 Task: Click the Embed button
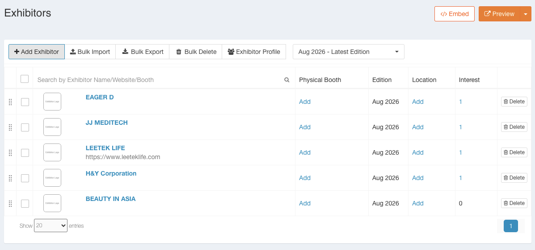click(x=455, y=14)
